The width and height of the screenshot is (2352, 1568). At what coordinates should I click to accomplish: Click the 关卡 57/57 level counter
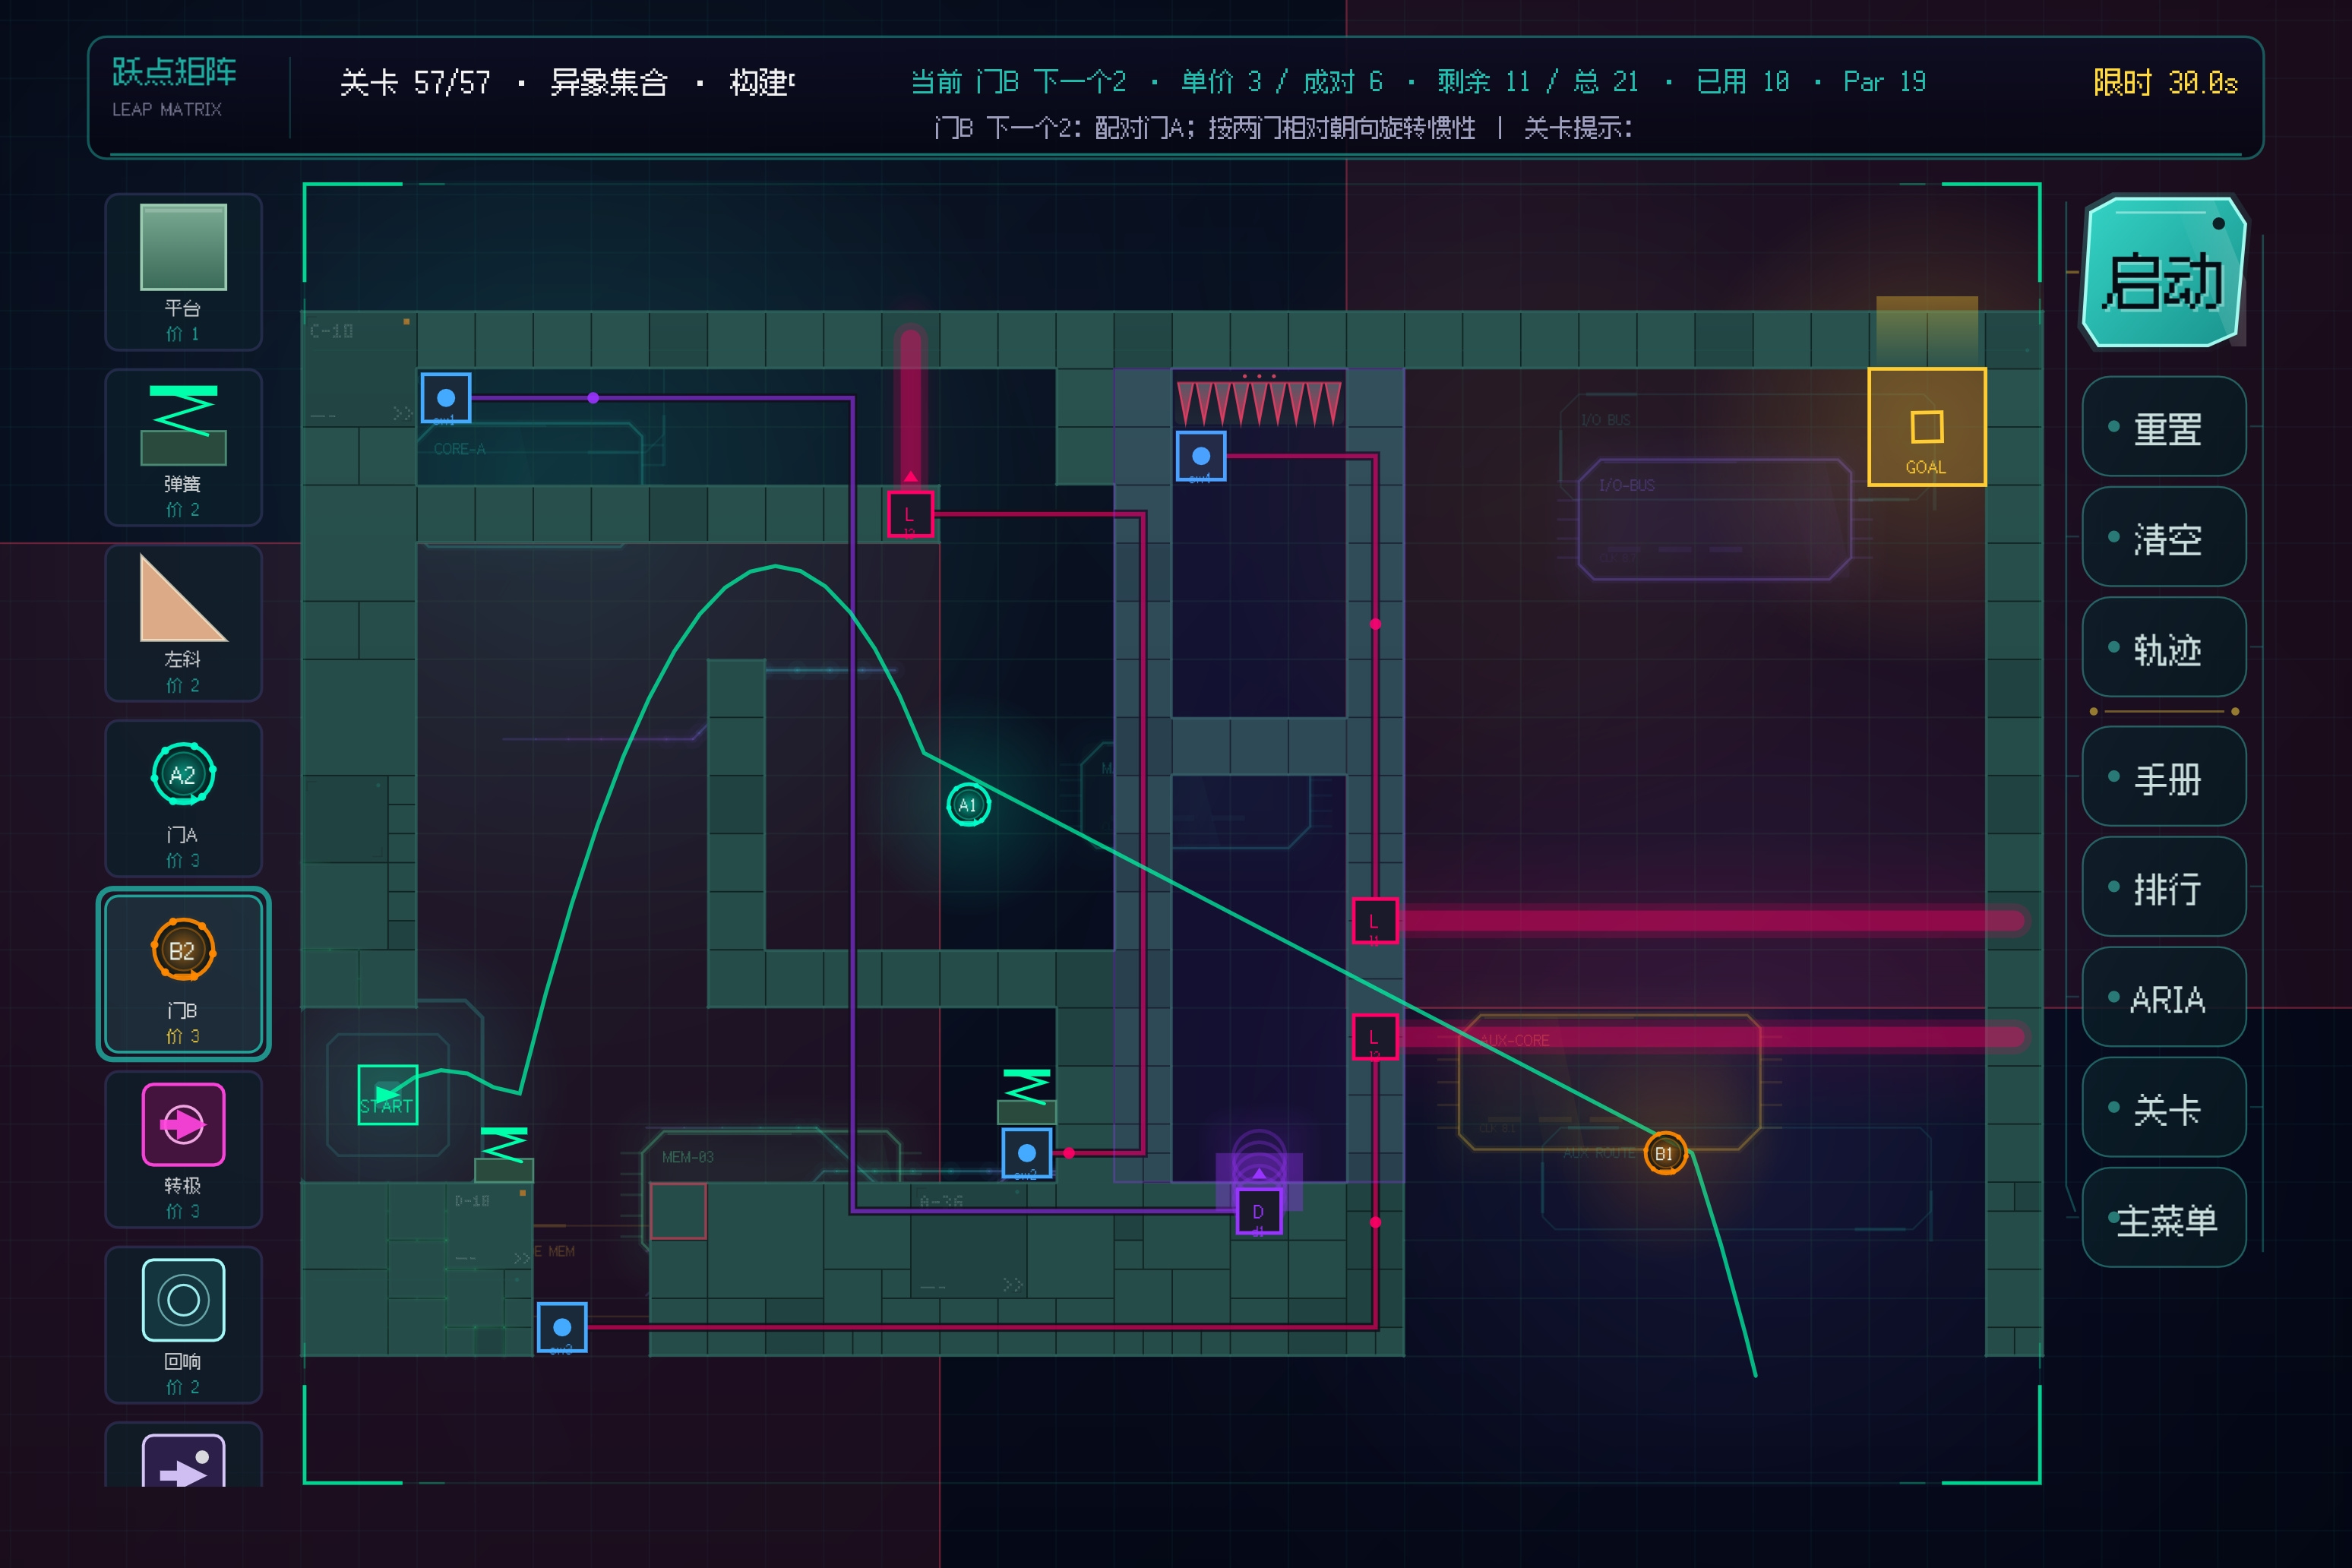415,82
